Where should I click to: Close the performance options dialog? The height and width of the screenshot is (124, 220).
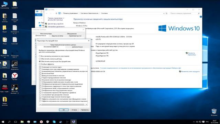pyautogui.click(x=89, y=41)
